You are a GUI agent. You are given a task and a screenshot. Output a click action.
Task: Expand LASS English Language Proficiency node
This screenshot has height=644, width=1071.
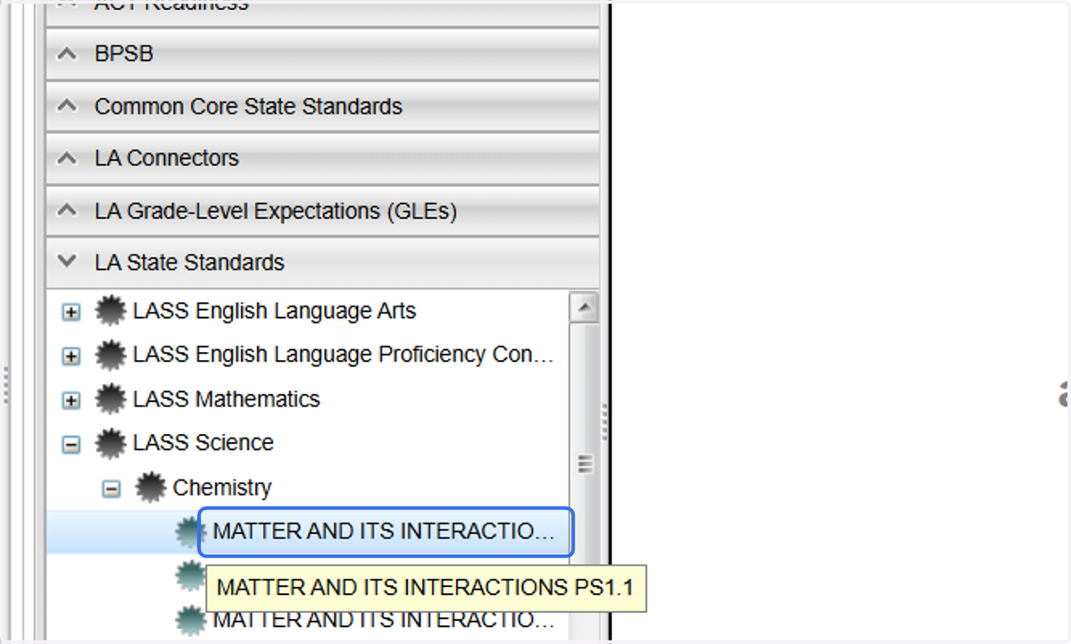71,356
